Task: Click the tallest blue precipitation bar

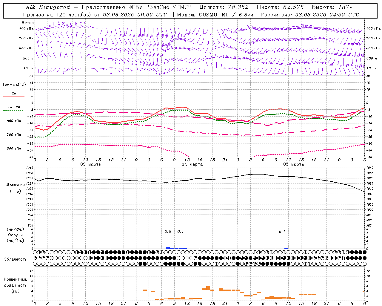Action: (x=168, y=248)
